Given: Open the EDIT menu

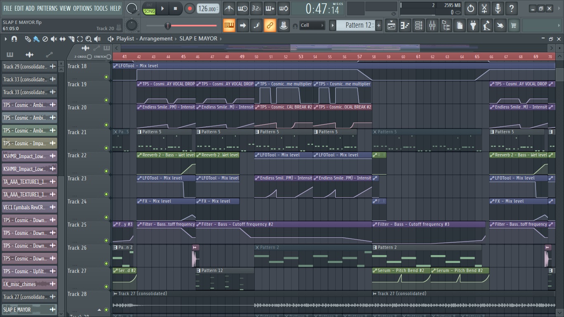Looking at the screenshot, I should 19,8.
